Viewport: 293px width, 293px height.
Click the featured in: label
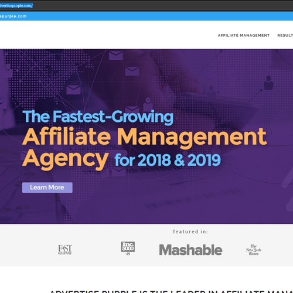[190, 231]
